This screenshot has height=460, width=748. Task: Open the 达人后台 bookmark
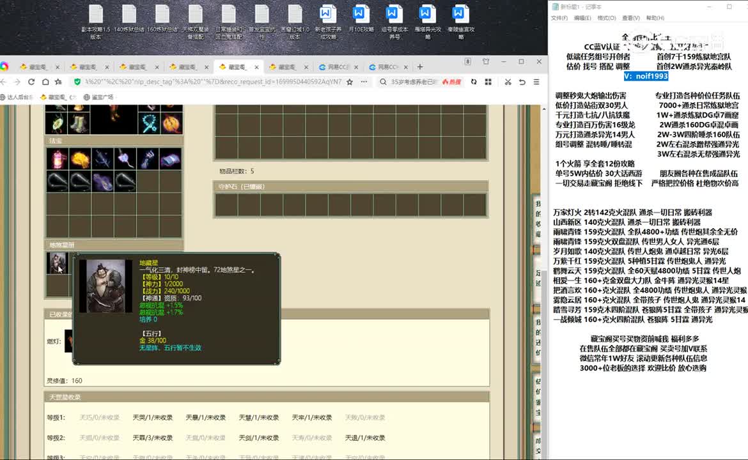17,96
